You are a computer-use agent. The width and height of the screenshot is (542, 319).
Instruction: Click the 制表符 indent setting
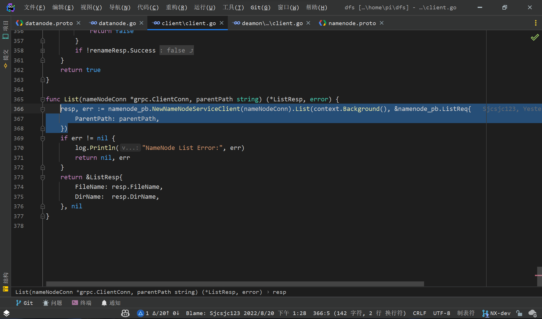point(466,313)
